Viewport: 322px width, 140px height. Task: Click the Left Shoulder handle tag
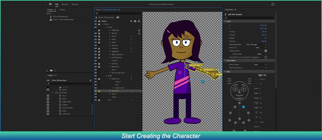click(196, 65)
